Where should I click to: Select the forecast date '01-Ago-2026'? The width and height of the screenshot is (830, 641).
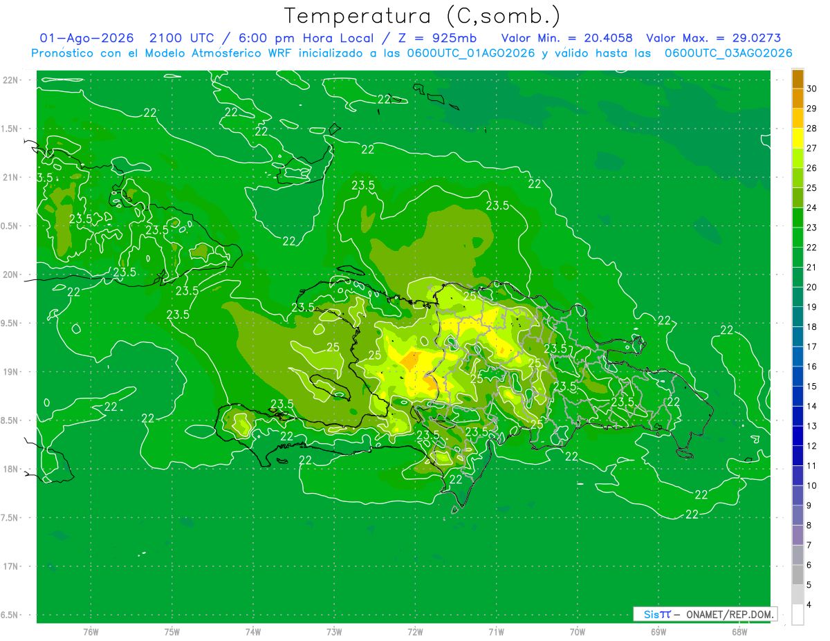tap(86, 38)
